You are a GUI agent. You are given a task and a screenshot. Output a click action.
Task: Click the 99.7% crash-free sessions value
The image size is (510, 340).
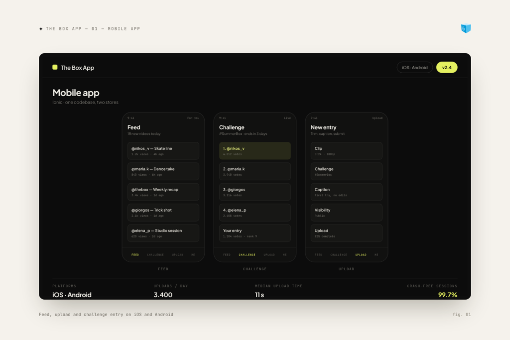448,295
